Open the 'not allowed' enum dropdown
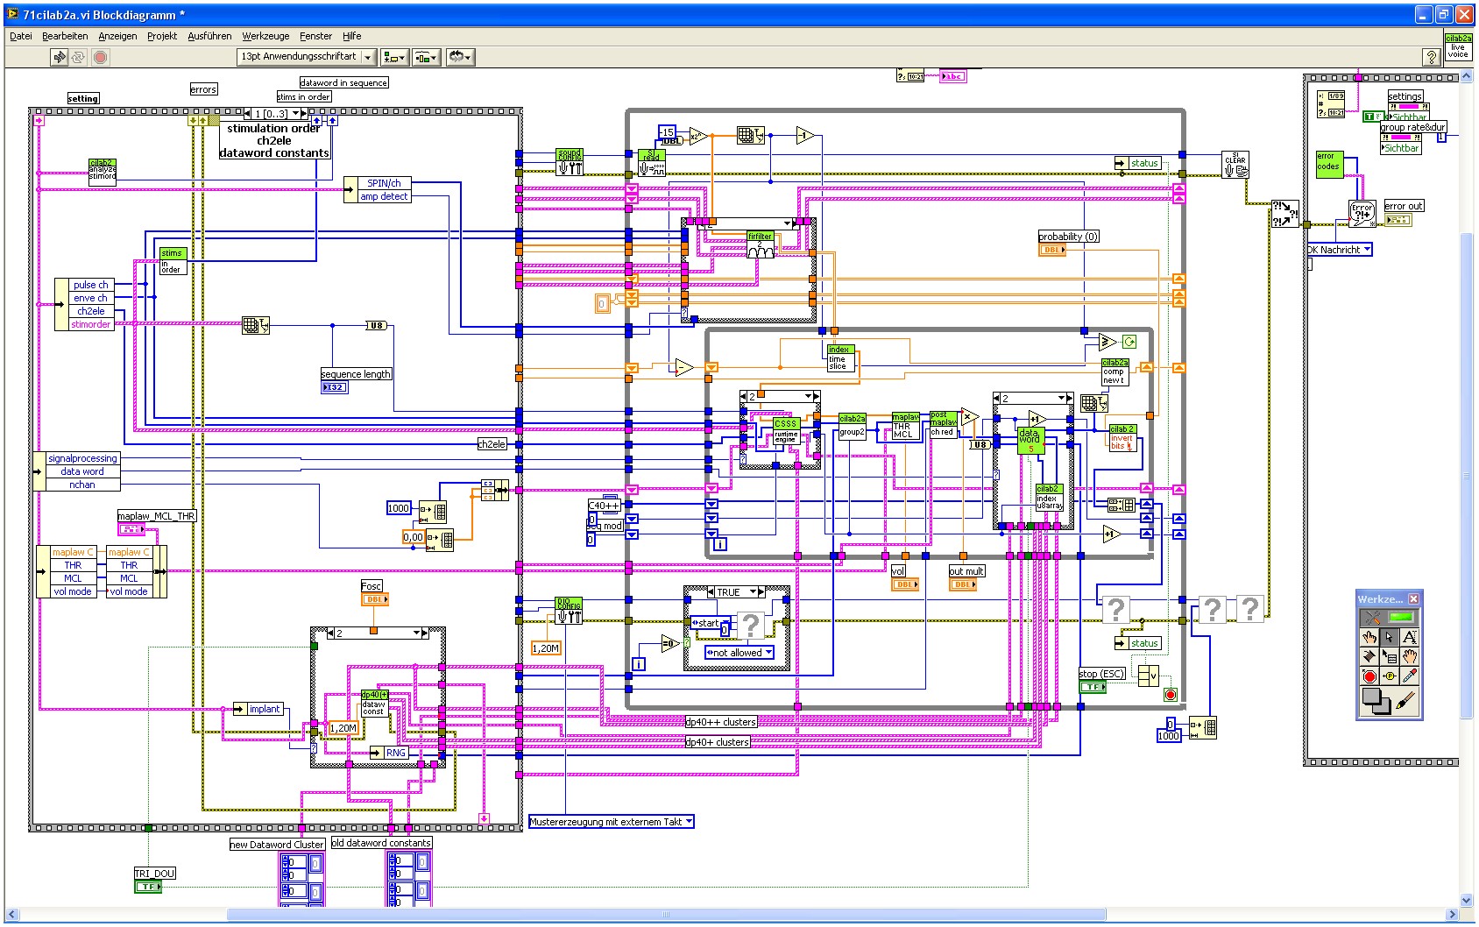This screenshot has width=1479, height=927. click(739, 653)
